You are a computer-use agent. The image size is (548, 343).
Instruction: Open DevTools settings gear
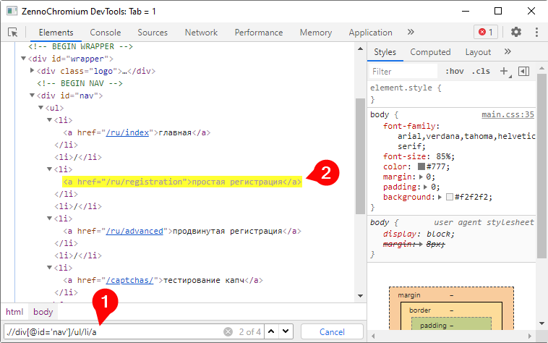click(515, 32)
